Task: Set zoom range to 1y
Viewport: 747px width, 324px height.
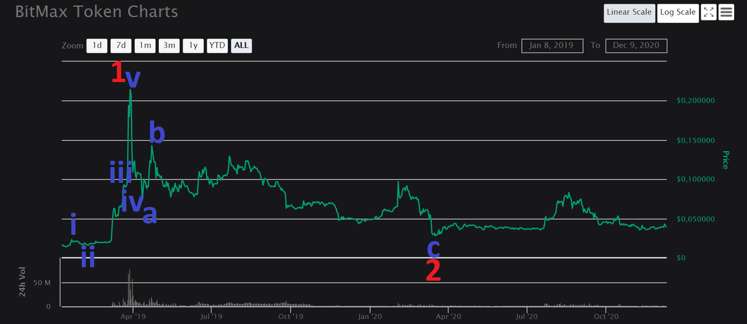Action: (x=193, y=45)
